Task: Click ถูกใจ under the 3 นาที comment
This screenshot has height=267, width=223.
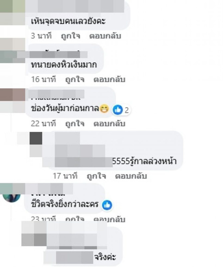Action: (71, 36)
